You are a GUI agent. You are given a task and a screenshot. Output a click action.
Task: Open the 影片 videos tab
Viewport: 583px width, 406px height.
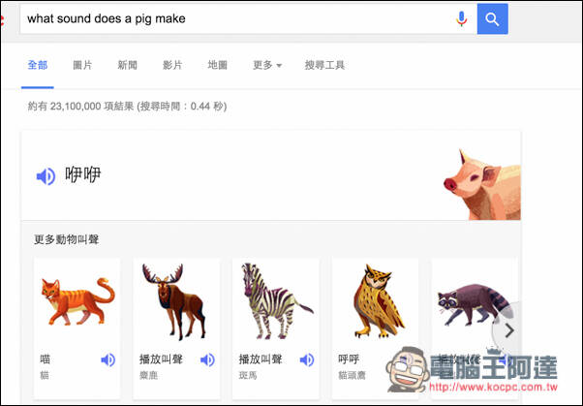pos(172,66)
